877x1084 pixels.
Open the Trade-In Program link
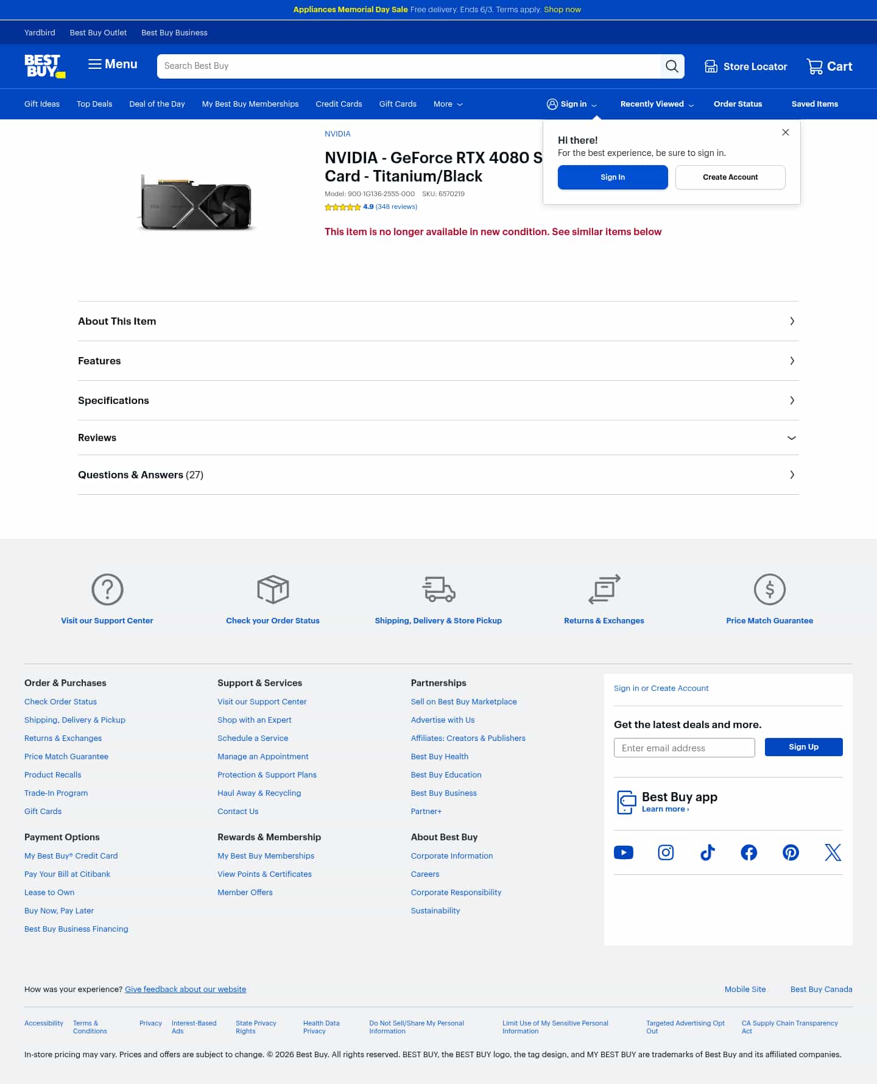tap(56, 793)
